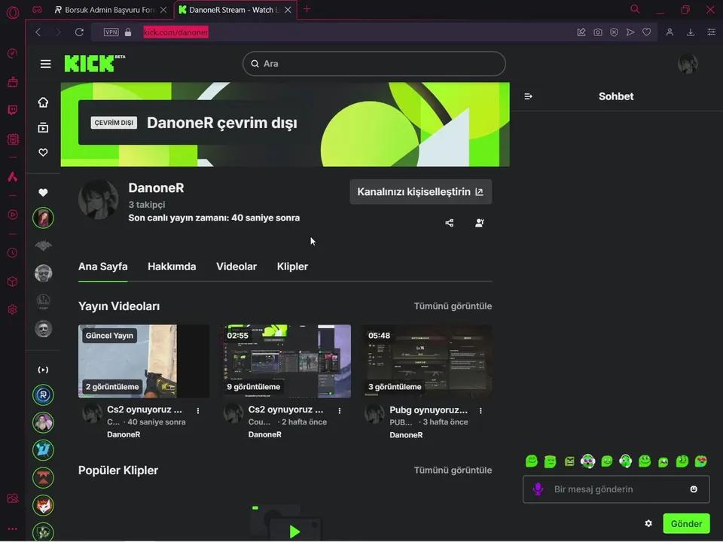The image size is (723, 542).
Task: Go back in browser navigation
Action: point(38,32)
